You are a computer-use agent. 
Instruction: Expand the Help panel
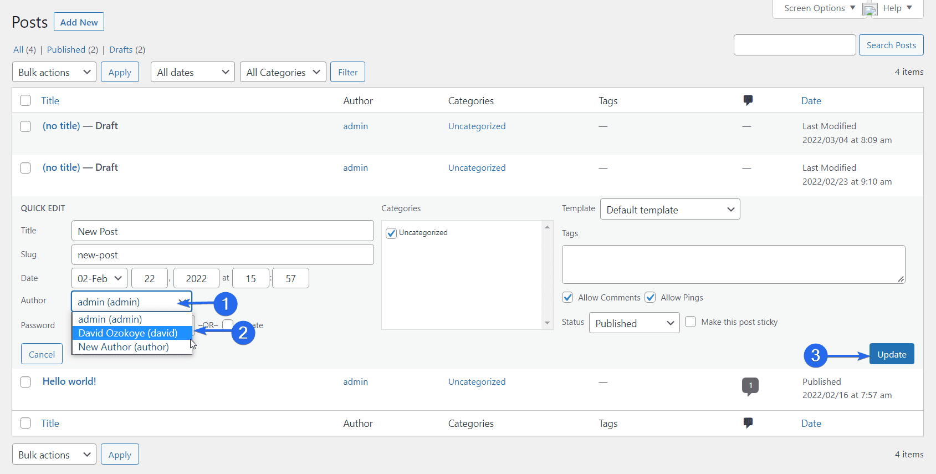[x=897, y=8]
